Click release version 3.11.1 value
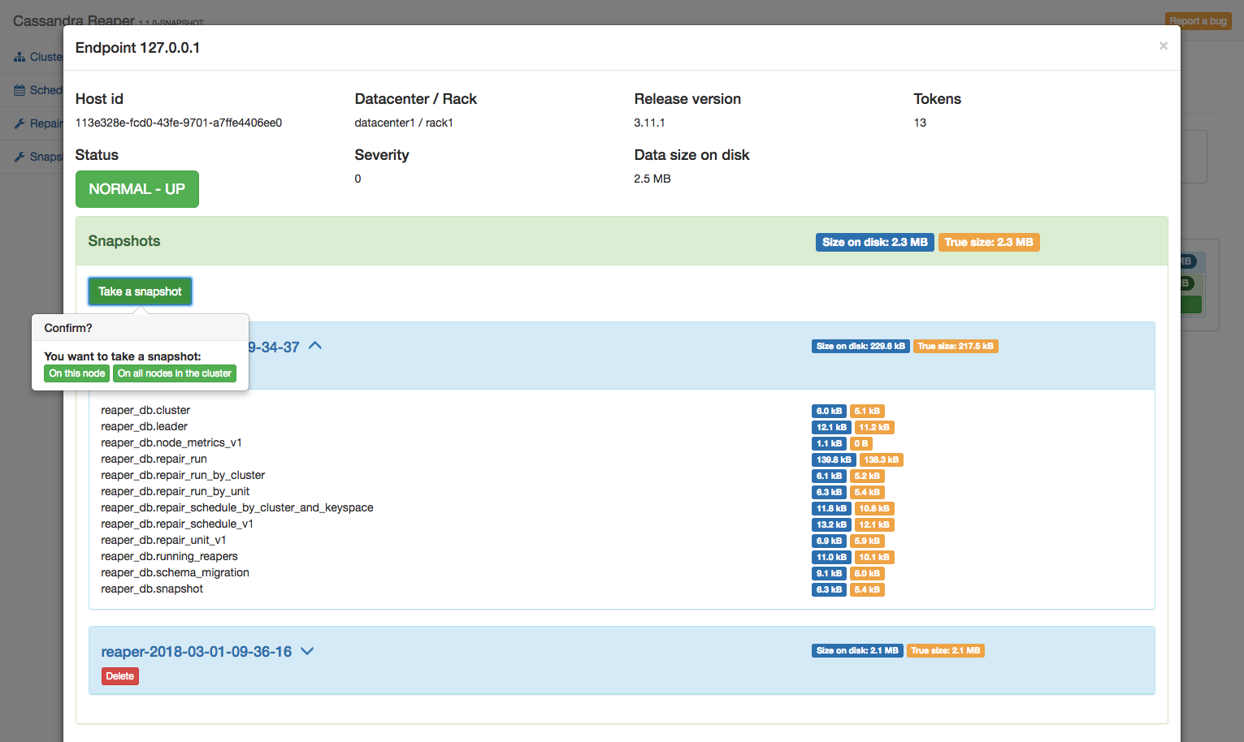 (x=649, y=123)
